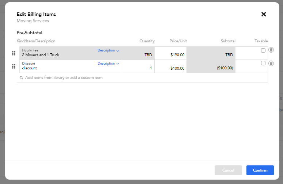Click the Pre-Subtotal section heading
Image resolution: width=283 pixels, height=184 pixels.
[29, 33]
